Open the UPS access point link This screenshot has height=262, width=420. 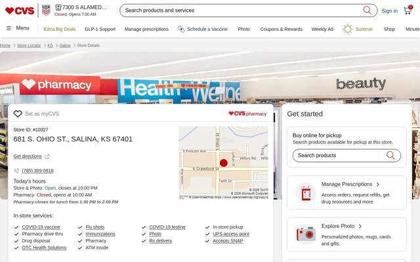[231, 234]
